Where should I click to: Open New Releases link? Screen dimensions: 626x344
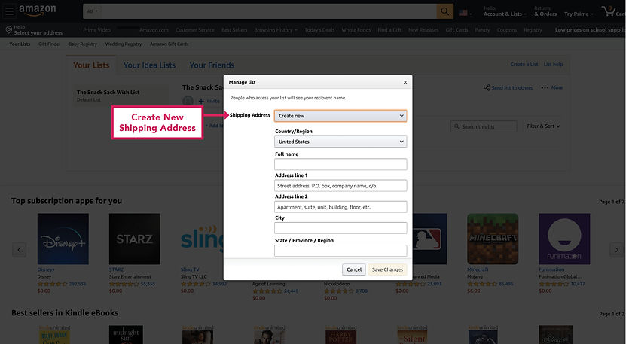pos(423,30)
